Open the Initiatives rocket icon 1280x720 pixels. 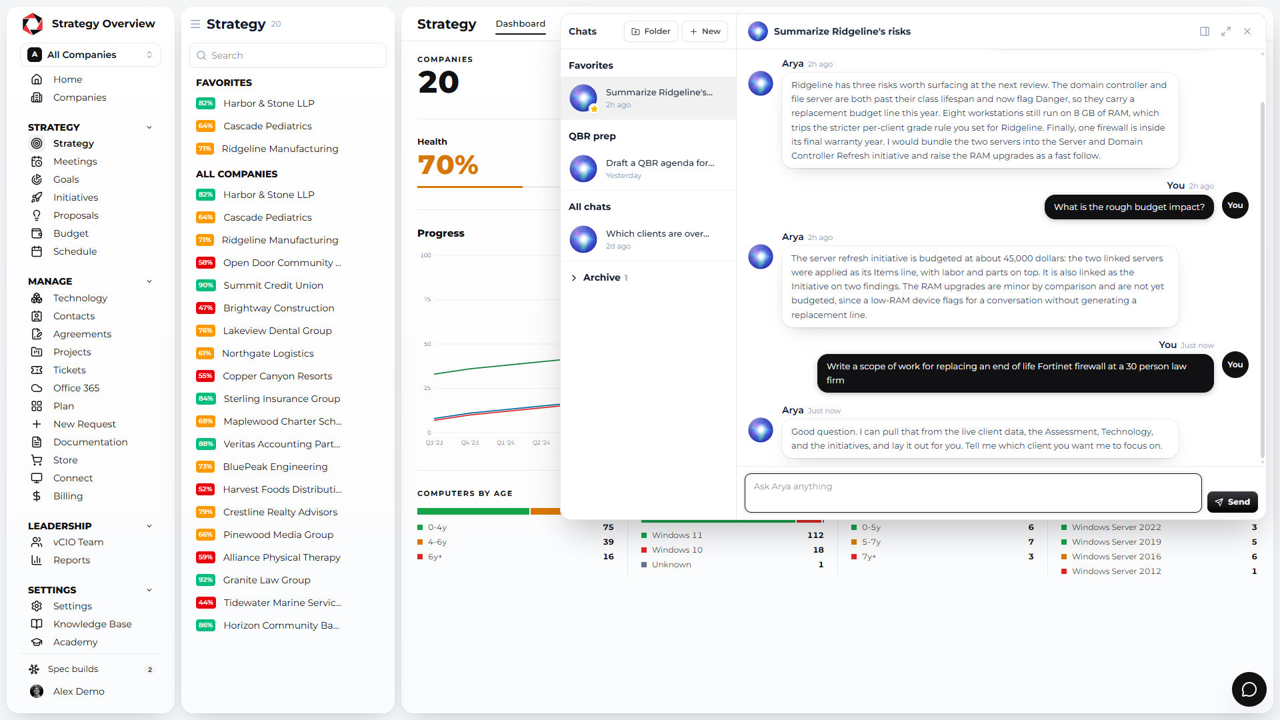point(37,197)
